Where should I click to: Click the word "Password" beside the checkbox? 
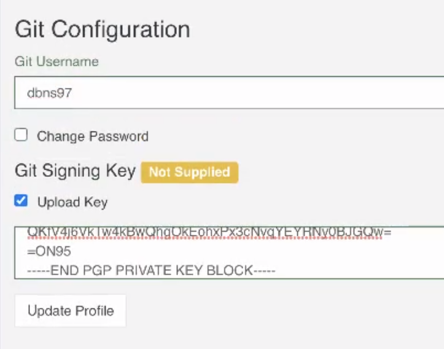click(x=119, y=136)
